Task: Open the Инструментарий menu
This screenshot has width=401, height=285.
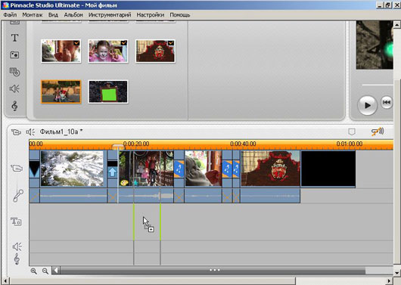Action: (x=110, y=15)
